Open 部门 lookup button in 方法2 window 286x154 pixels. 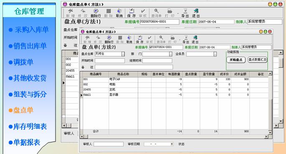[170, 54]
